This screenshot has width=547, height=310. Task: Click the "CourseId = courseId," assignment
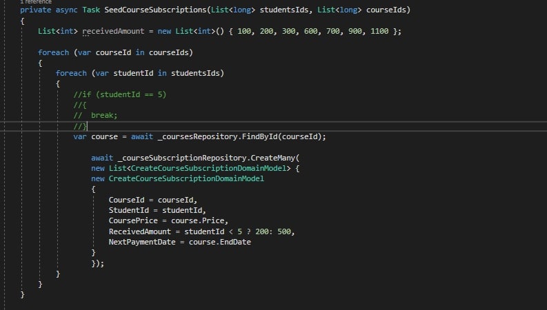(153, 200)
